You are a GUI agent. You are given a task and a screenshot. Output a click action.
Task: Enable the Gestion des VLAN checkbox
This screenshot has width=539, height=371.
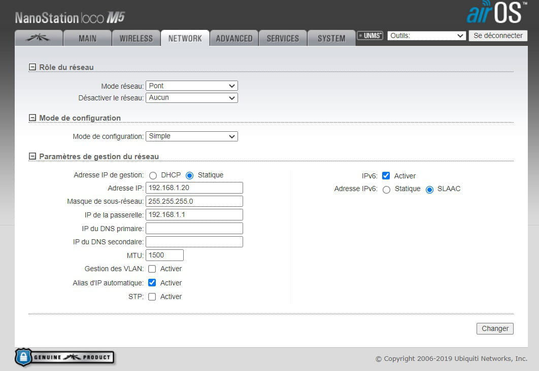(152, 269)
